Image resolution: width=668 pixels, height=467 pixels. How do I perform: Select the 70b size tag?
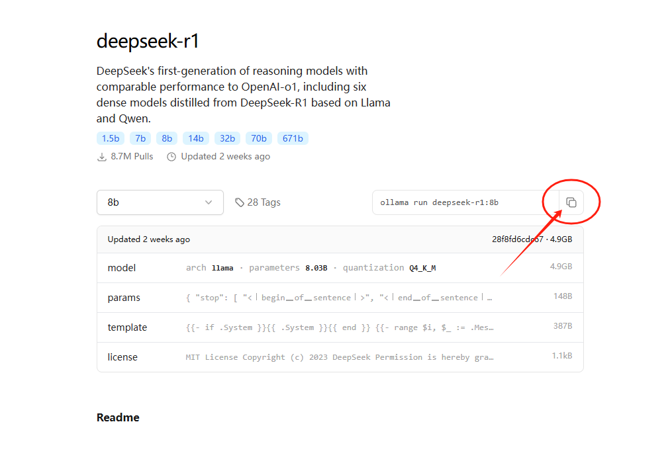[259, 138]
